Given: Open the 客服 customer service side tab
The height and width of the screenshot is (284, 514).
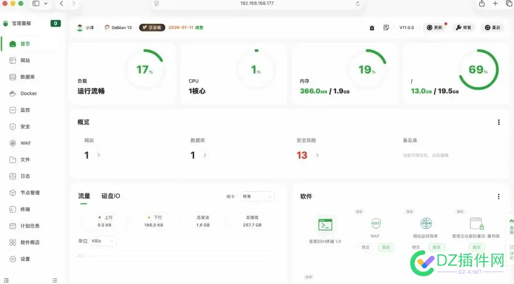Looking at the screenshot, I should (511, 227).
